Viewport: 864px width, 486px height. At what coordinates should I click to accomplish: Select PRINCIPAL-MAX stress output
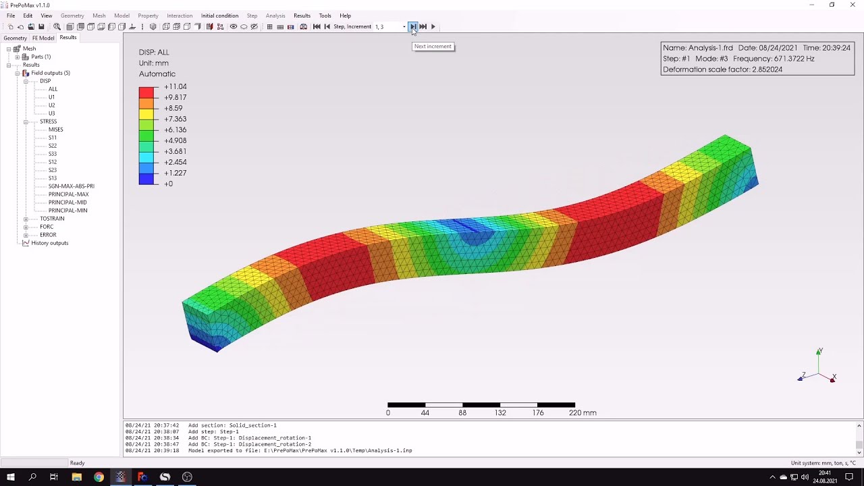68,194
